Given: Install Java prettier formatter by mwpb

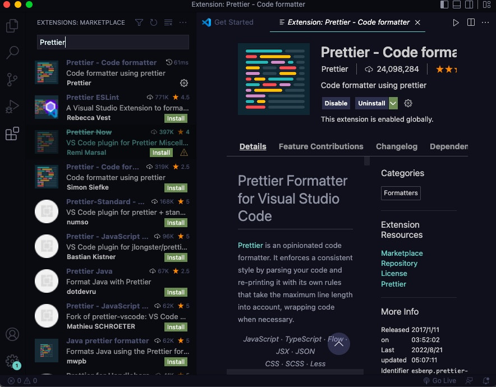Looking at the screenshot, I should pos(176,362).
